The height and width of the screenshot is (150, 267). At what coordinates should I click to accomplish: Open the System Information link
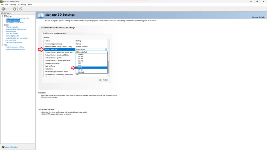coord(11,147)
